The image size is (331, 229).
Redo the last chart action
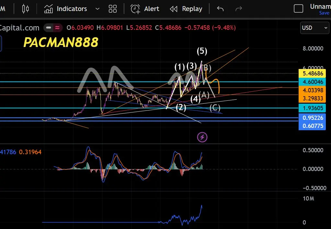click(239, 9)
